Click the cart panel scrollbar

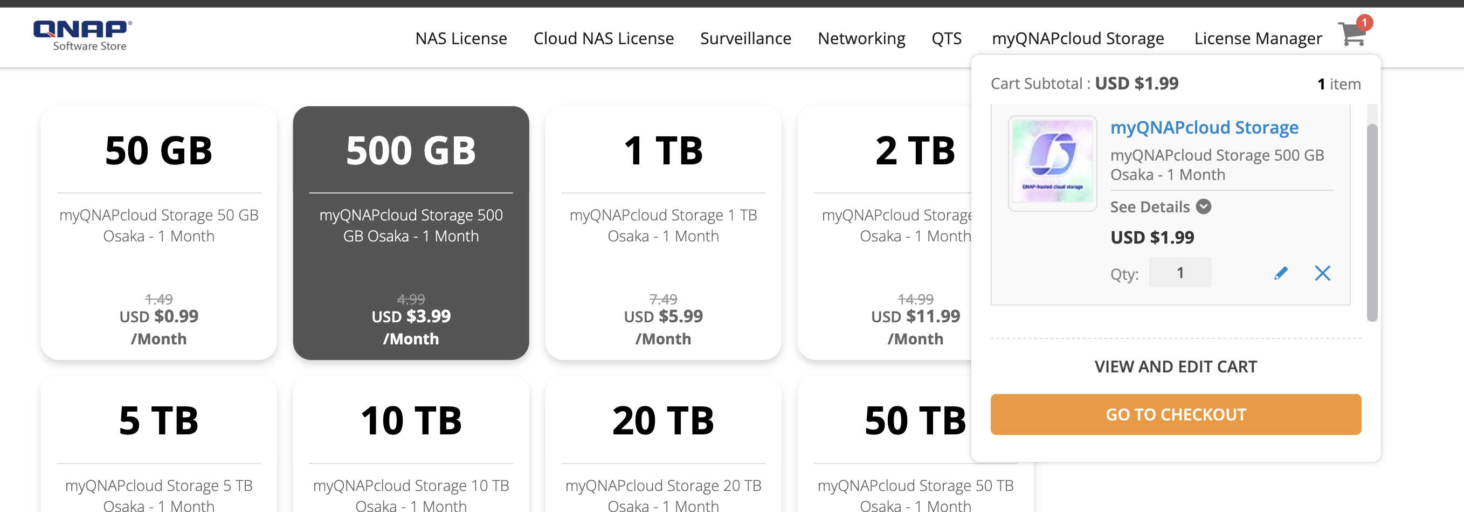[x=1371, y=222]
